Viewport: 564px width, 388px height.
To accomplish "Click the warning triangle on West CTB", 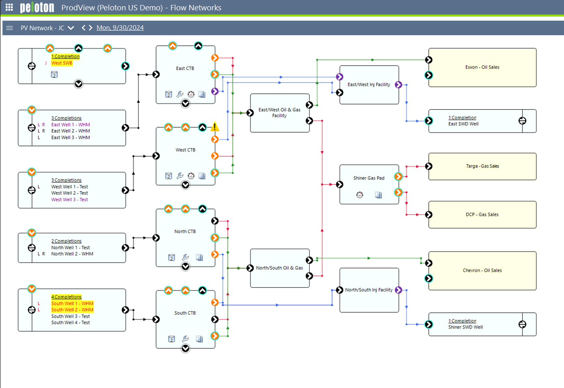I will 214,127.
